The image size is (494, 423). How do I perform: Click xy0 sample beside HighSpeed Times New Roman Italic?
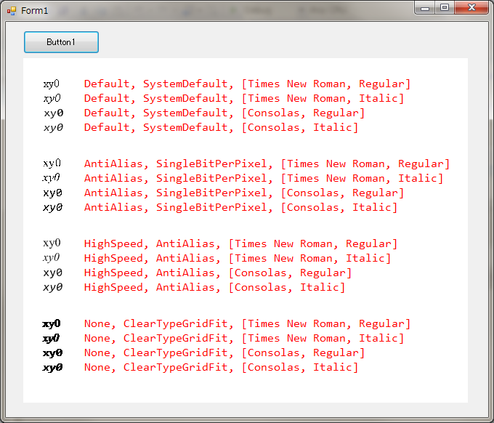coord(51,258)
